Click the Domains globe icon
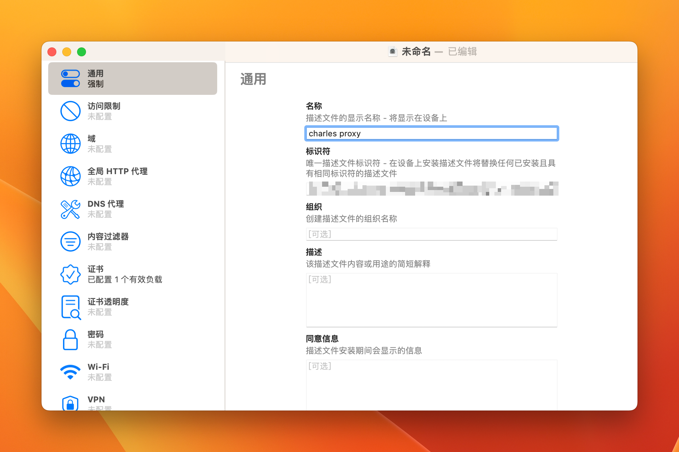The width and height of the screenshot is (679, 452). [70, 144]
